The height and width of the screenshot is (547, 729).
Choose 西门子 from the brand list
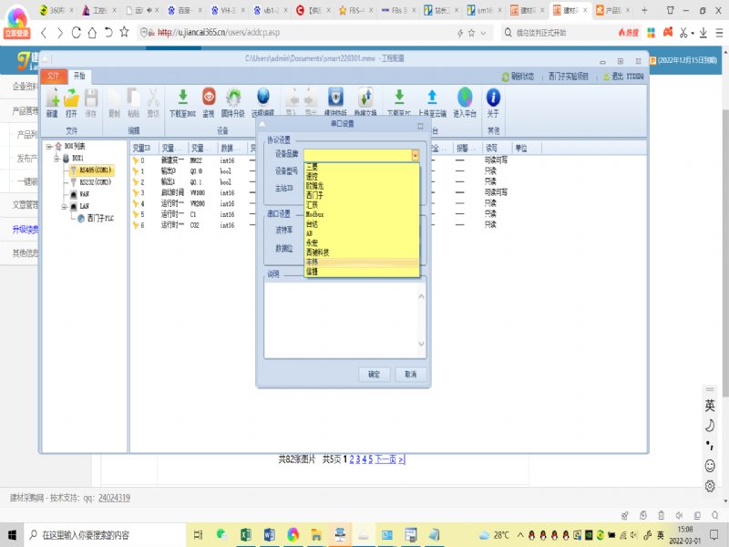tap(314, 194)
